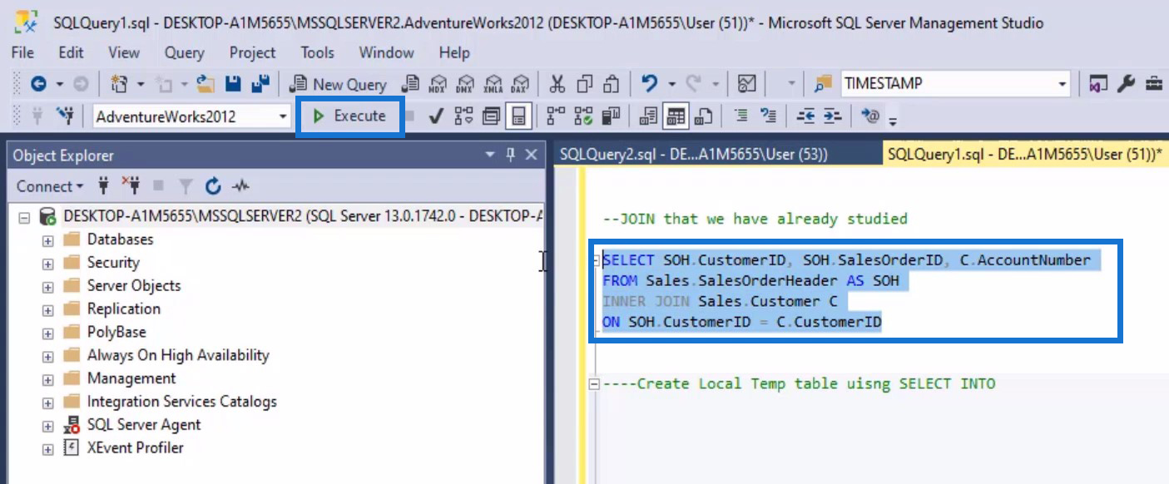This screenshot has height=484, width=1169.
Task: Open the Tools menu
Action: pyautogui.click(x=317, y=52)
